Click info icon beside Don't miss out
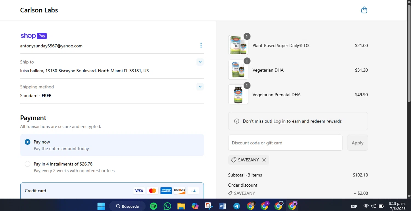Screen dimensions: 411x211 click(237, 121)
